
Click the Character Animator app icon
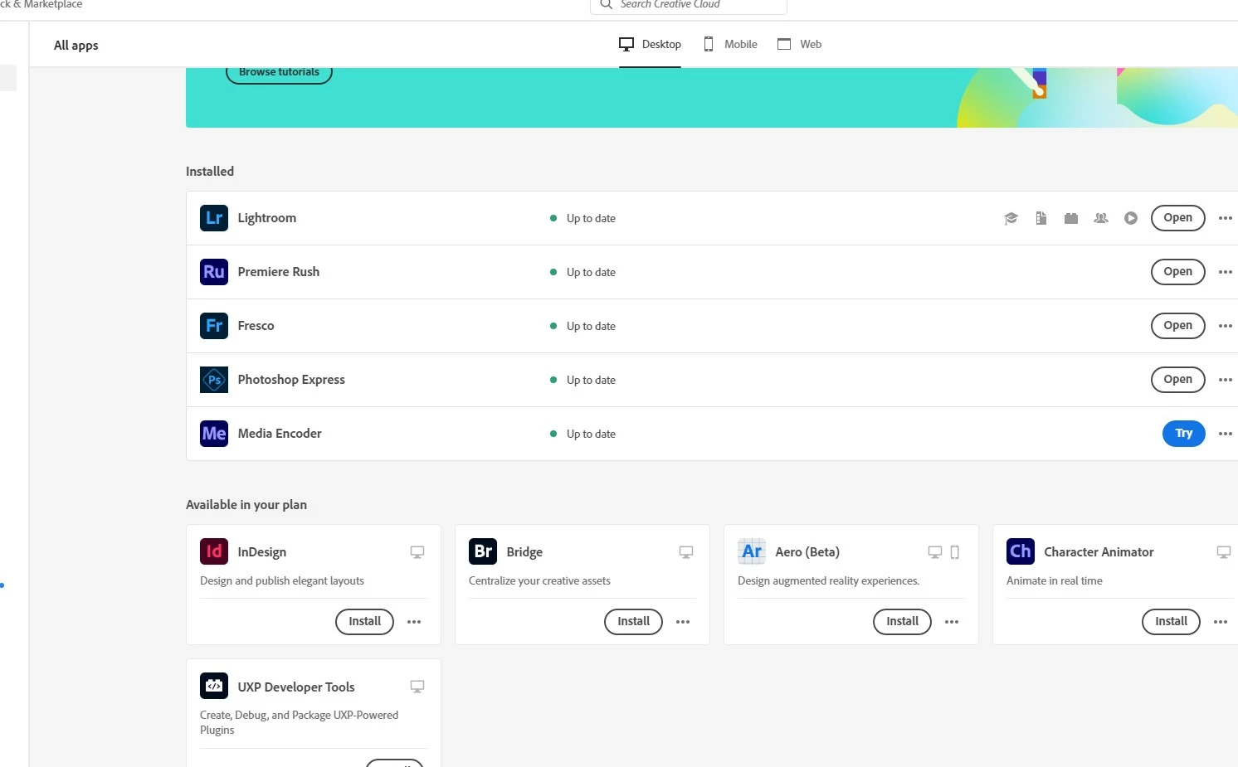1021,551
